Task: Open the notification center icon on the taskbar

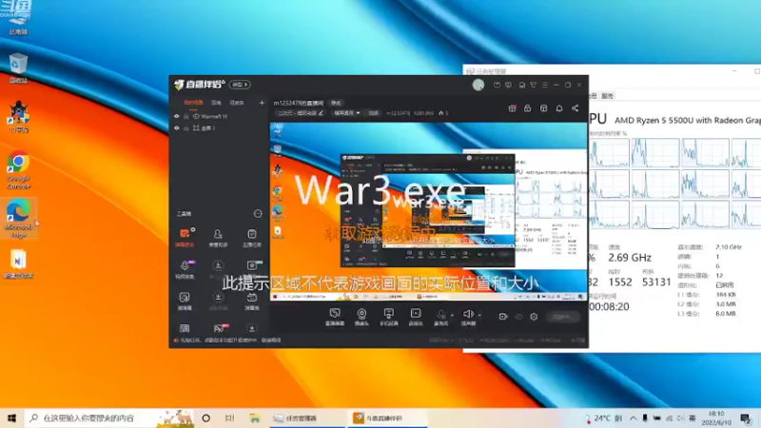Action: point(746,418)
